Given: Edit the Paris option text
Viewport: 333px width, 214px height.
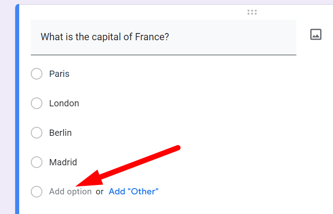Looking at the screenshot, I should point(59,74).
